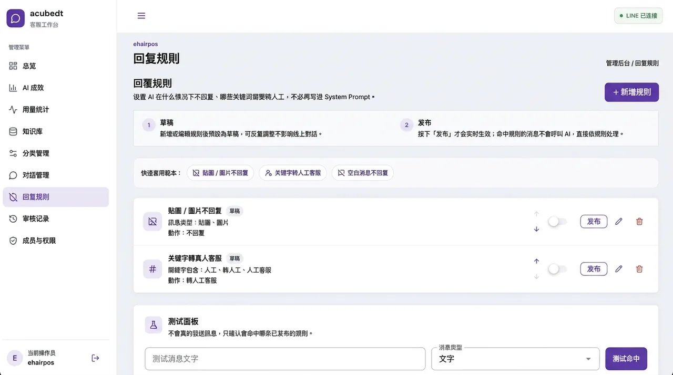Screen dimensions: 673x375
Task: Enable the 贴圖 / 圖片不回复 rule switch
Action: pyautogui.click(x=557, y=222)
